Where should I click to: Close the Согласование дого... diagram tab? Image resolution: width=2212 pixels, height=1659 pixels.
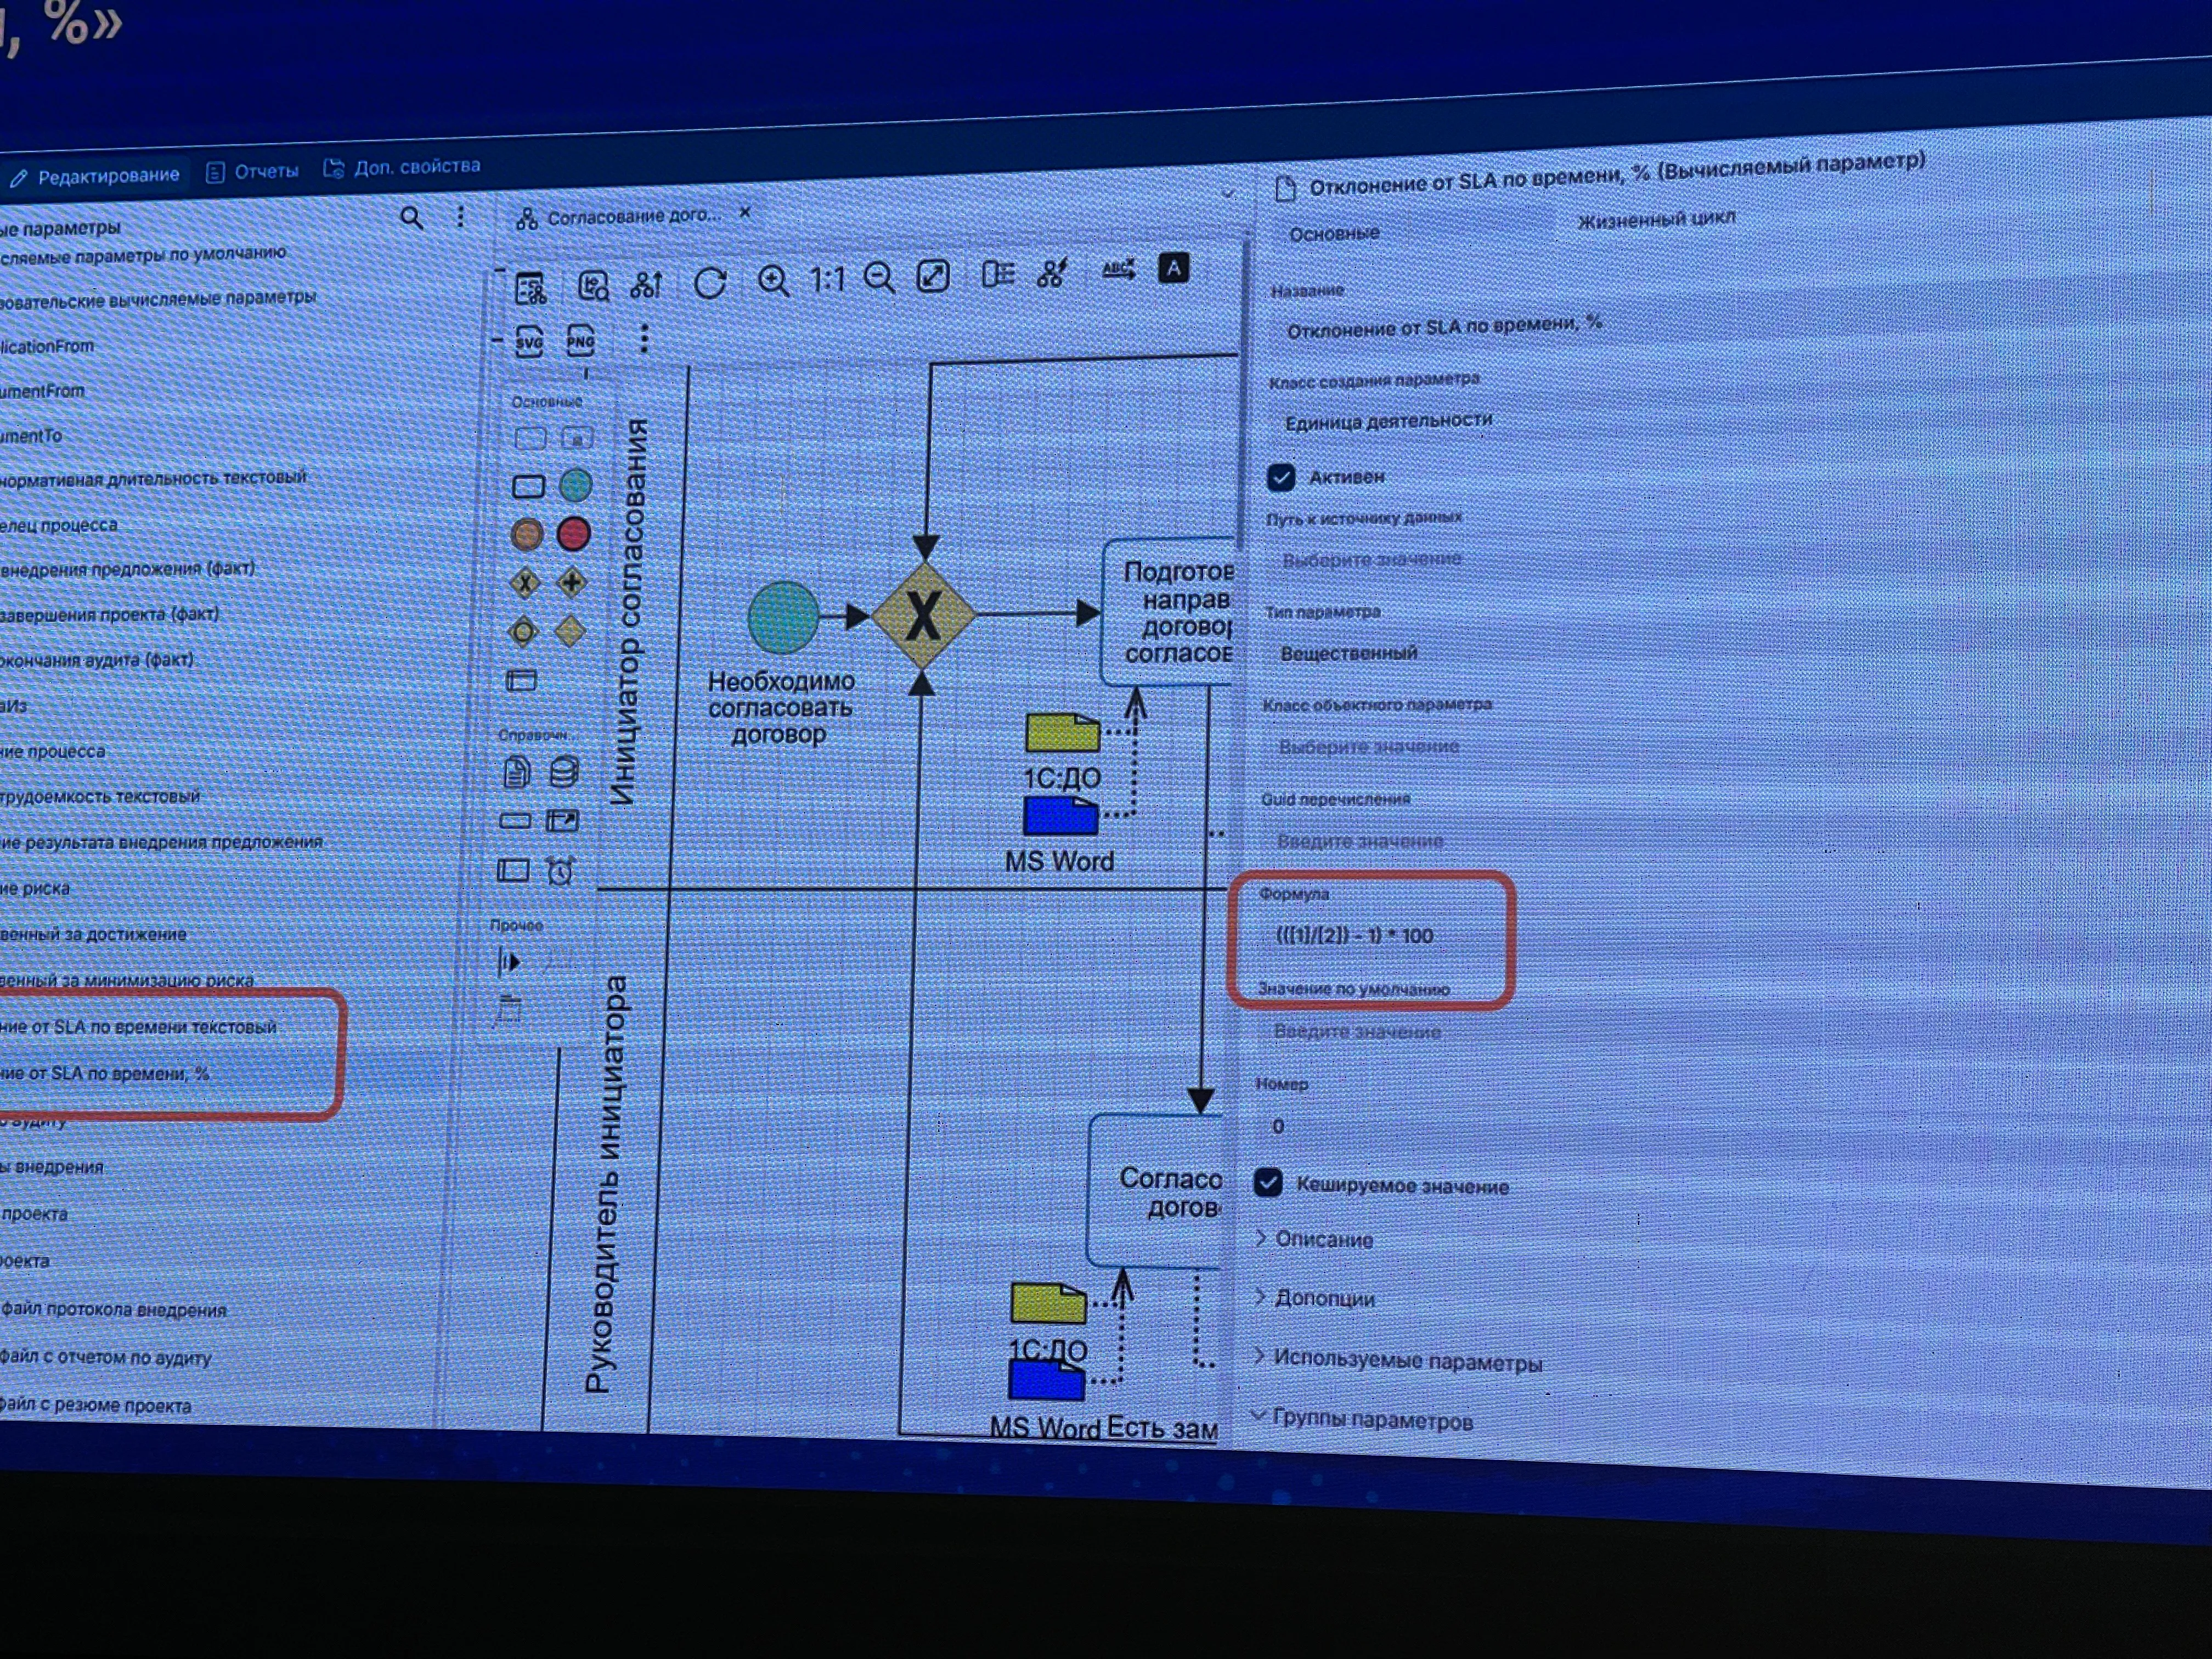coord(745,212)
